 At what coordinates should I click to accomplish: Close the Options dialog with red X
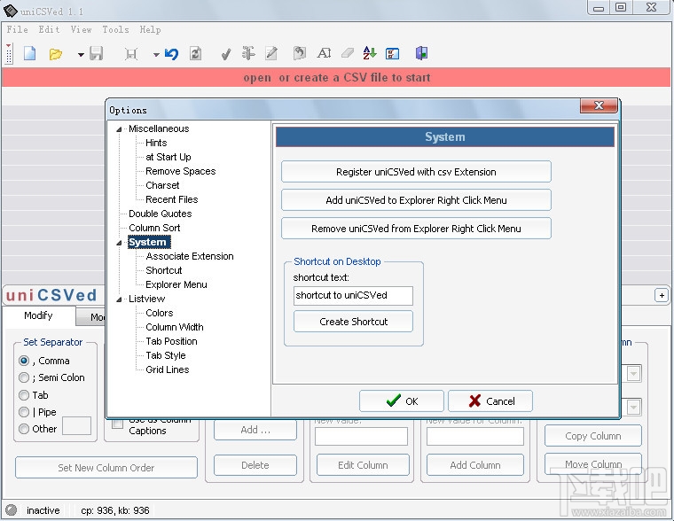599,105
